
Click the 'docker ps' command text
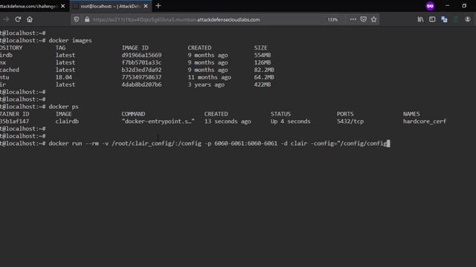[63, 107]
